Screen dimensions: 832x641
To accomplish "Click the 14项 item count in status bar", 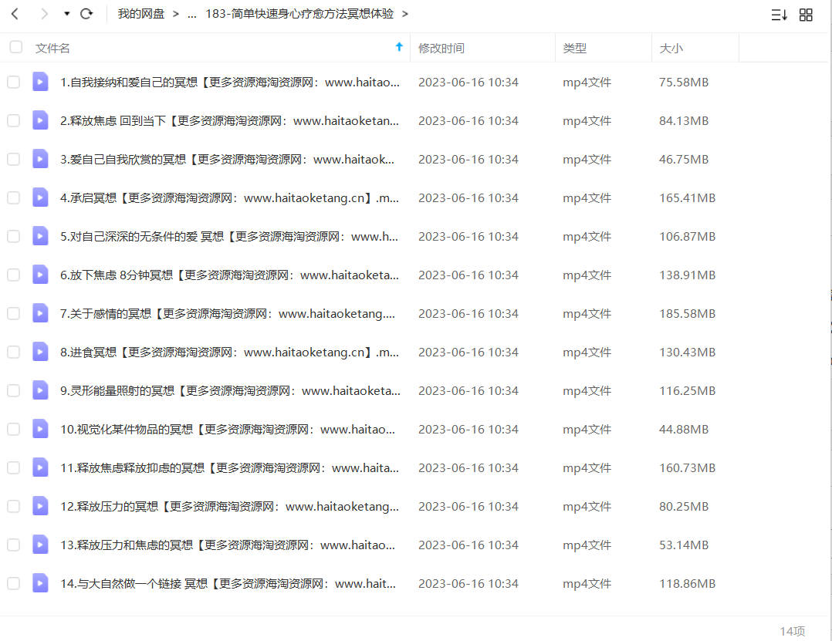I will (x=792, y=631).
